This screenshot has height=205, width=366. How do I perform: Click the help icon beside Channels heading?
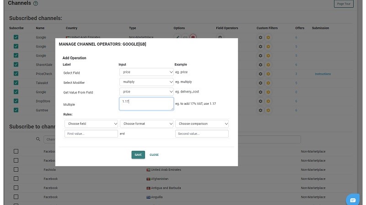click(36, 4)
